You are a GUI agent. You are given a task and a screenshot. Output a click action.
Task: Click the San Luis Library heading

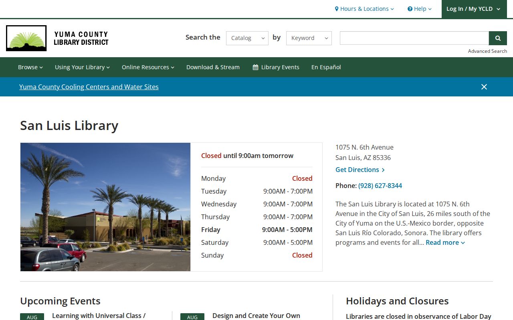point(69,125)
